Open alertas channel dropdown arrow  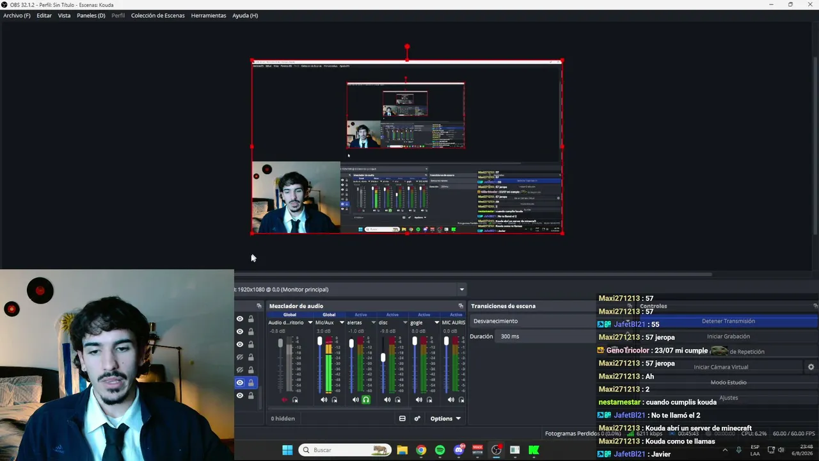(x=374, y=323)
